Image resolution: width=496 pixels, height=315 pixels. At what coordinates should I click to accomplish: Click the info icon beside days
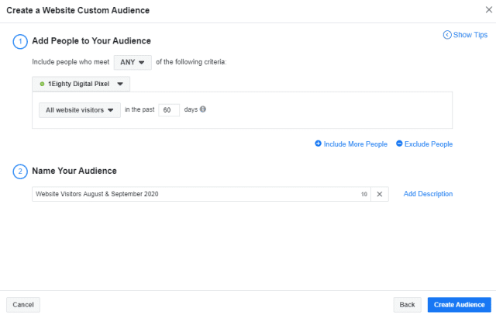[203, 109]
